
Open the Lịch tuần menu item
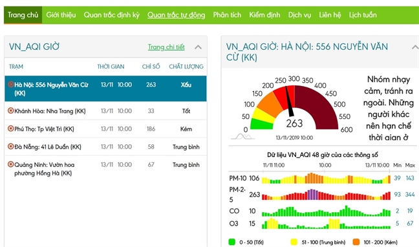(x=363, y=15)
